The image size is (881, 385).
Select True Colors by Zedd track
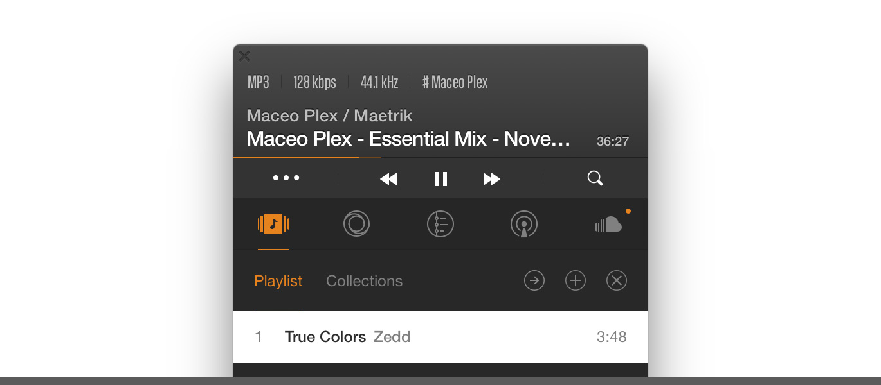pyautogui.click(x=440, y=337)
